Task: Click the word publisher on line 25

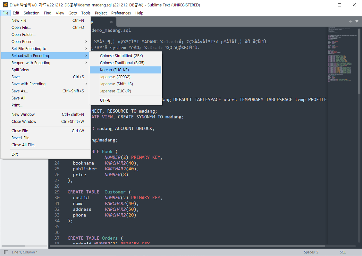Action: (x=85, y=169)
